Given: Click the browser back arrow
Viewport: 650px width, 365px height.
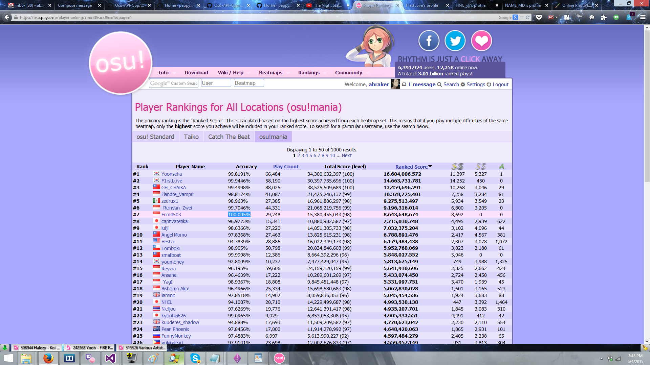Looking at the screenshot, I should coord(7,17).
